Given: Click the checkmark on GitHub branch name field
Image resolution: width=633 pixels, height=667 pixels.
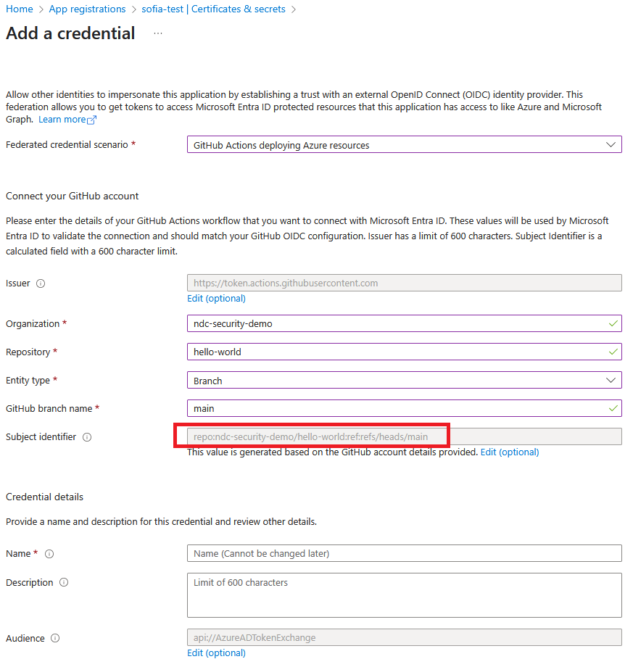Looking at the screenshot, I should click(x=613, y=408).
